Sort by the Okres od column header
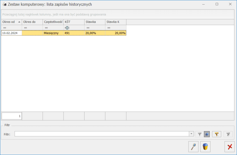The image size is (237, 155). pos(12,22)
